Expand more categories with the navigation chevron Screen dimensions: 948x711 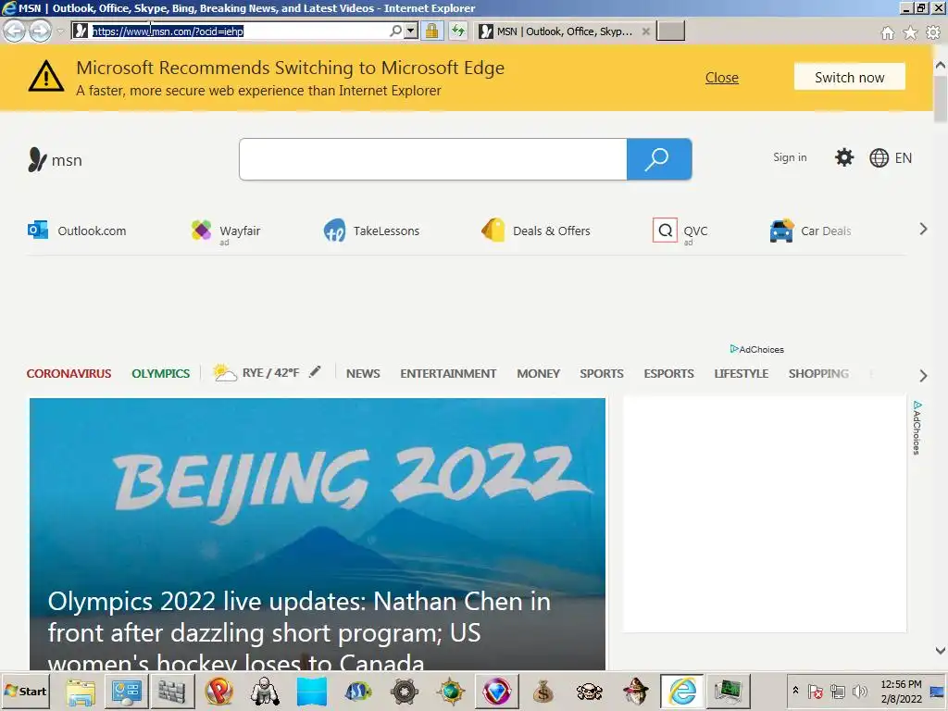pos(923,376)
